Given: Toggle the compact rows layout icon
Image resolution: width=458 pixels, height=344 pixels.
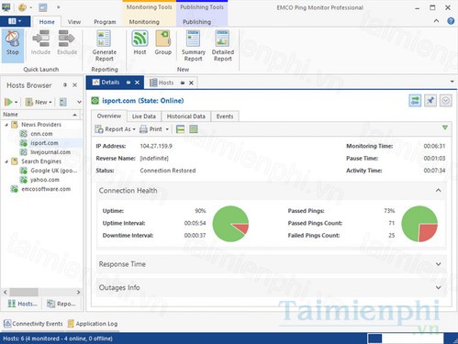Looking at the screenshot, I should pyautogui.click(x=194, y=129).
